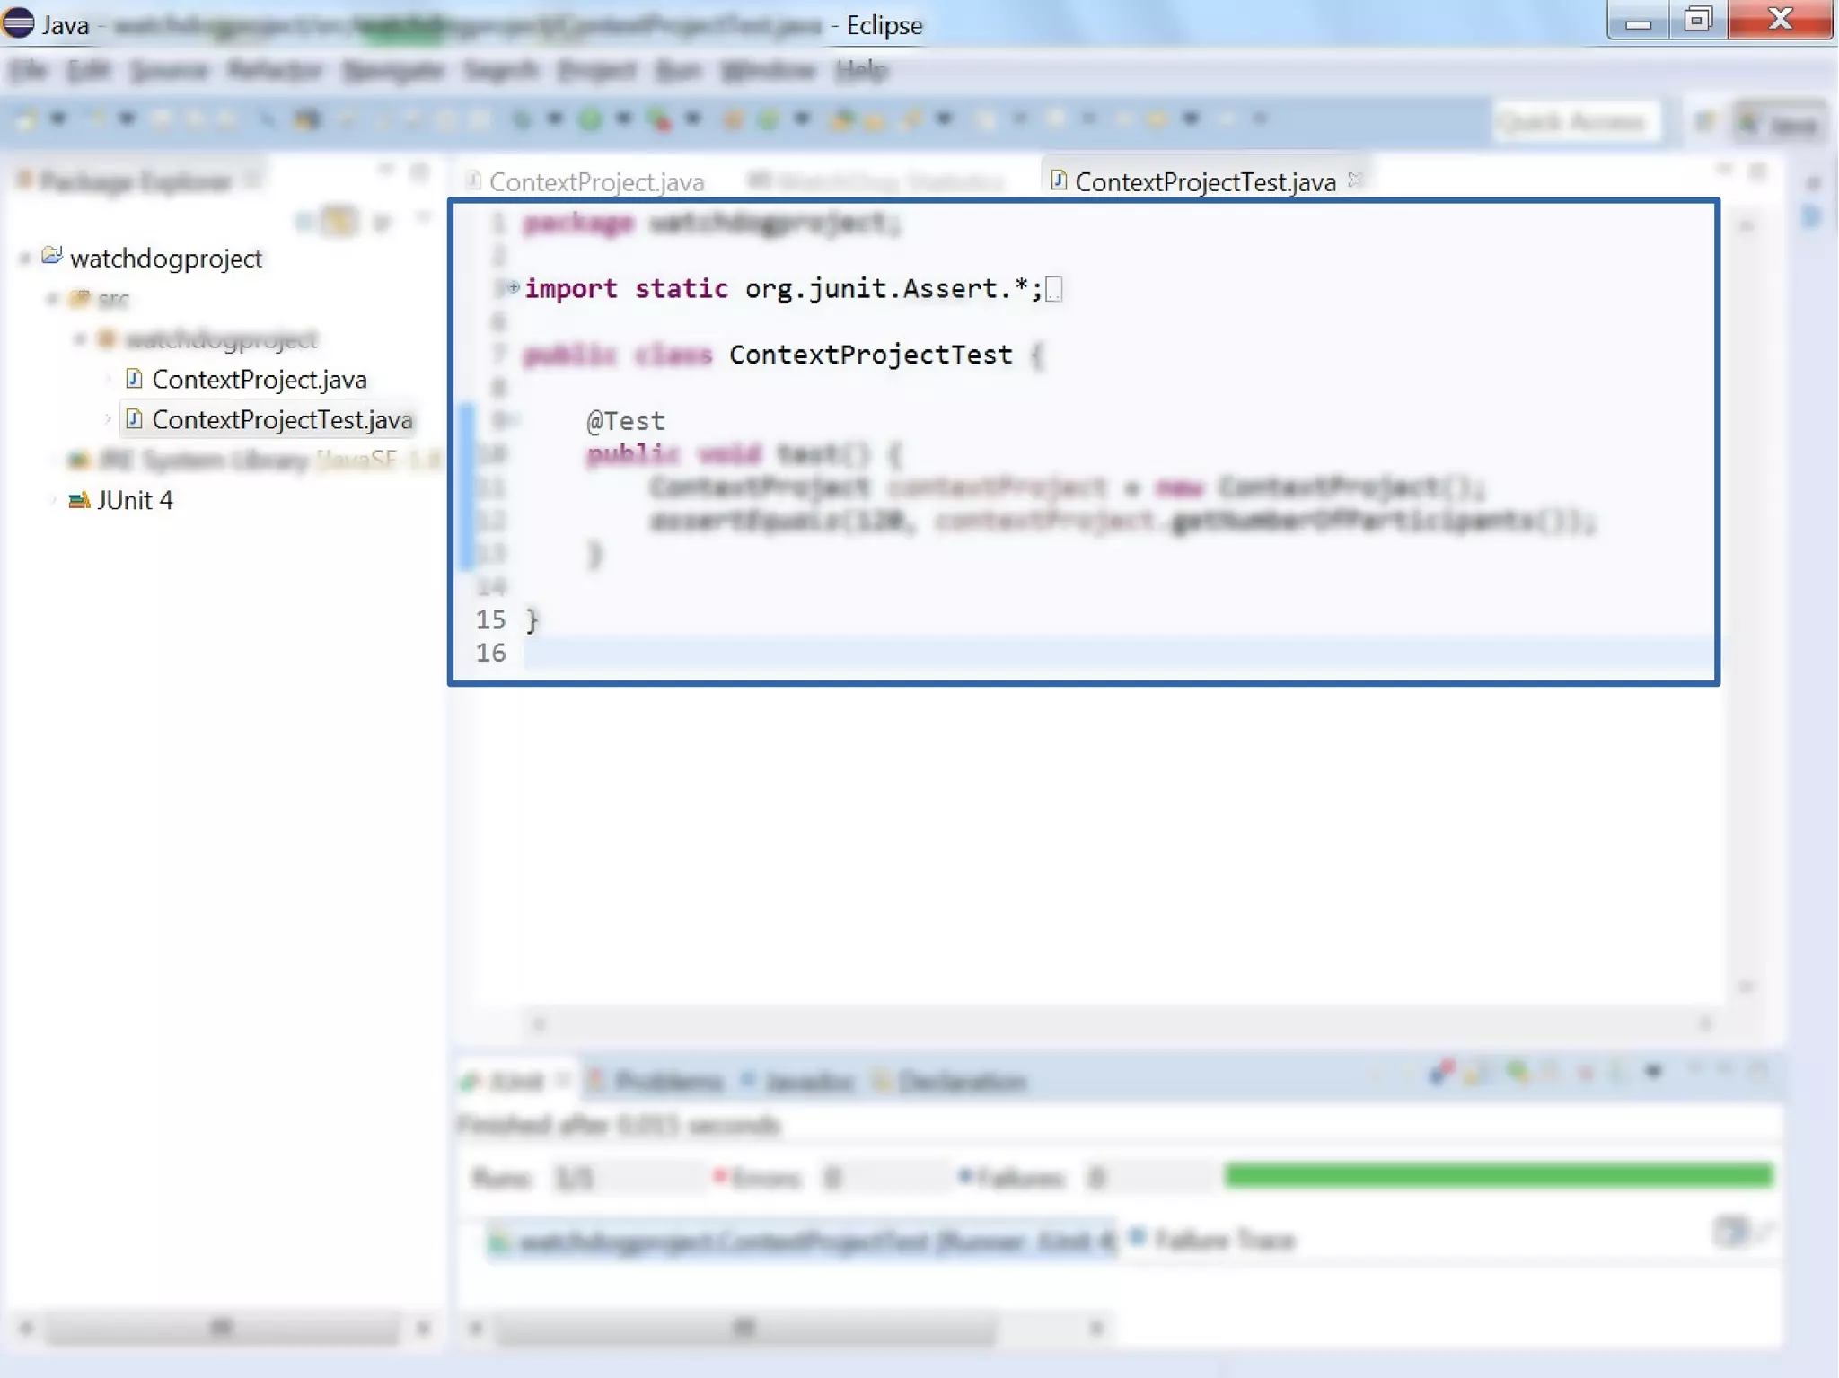Click the green Run button in toolbar
1839x1378 pixels.
pyautogui.click(x=590, y=119)
